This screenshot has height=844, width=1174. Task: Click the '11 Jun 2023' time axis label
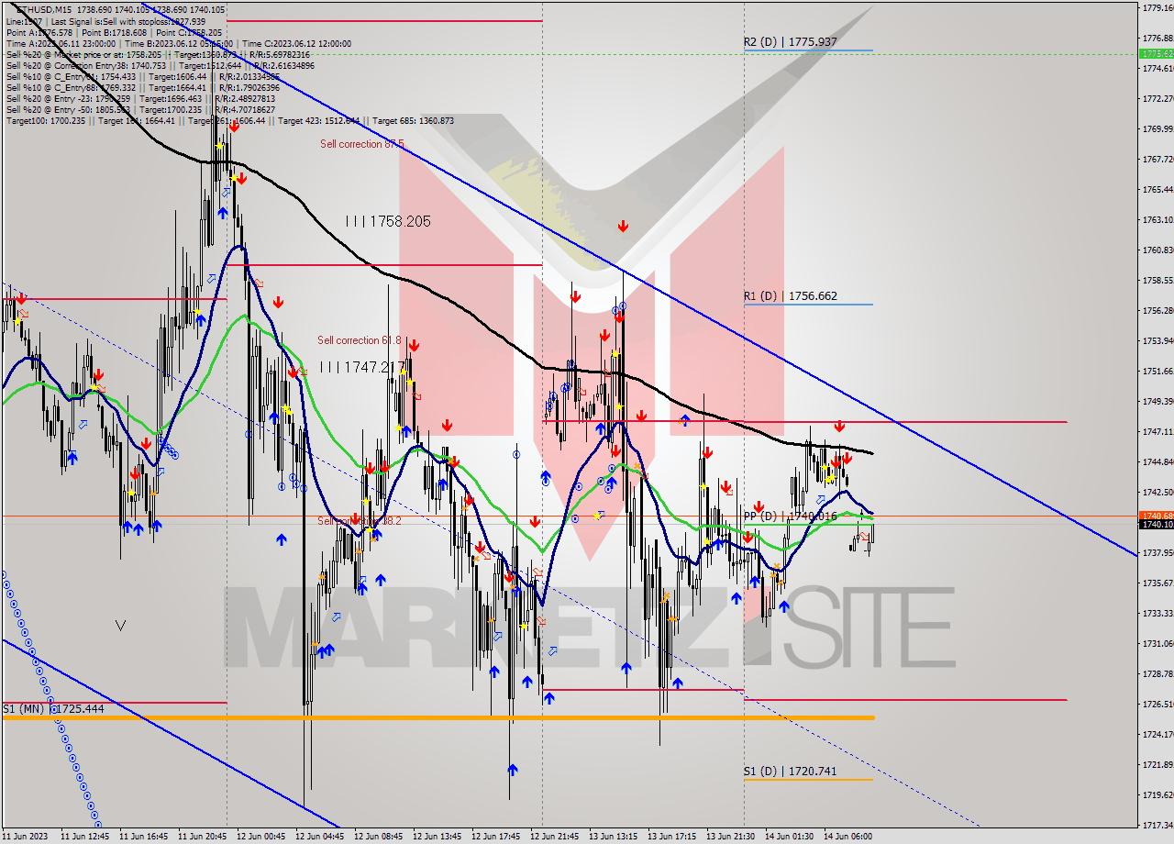click(x=25, y=837)
